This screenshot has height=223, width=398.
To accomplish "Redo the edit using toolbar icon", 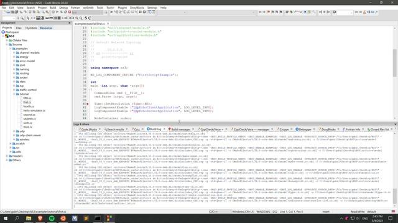I will point(25,12).
